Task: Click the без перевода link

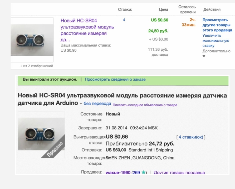Action: pyautogui.click(x=97, y=104)
